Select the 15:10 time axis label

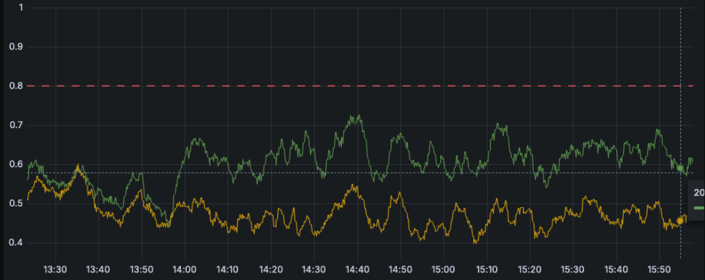[x=486, y=269]
